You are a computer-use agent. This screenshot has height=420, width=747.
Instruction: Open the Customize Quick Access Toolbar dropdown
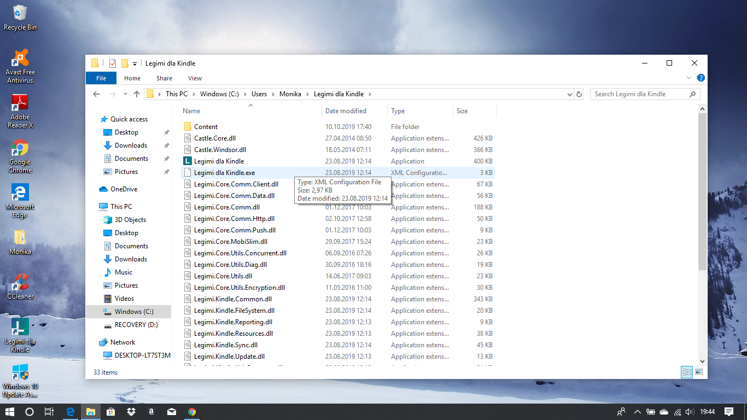pyautogui.click(x=135, y=64)
